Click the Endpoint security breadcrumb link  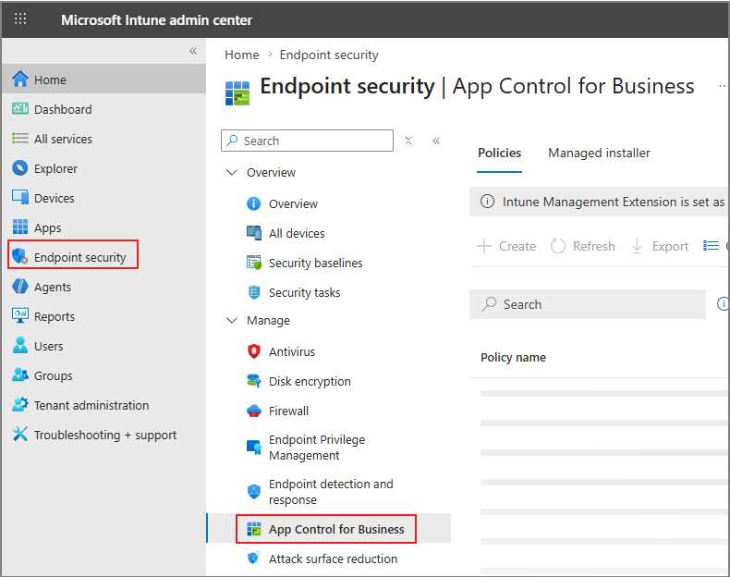click(x=329, y=55)
